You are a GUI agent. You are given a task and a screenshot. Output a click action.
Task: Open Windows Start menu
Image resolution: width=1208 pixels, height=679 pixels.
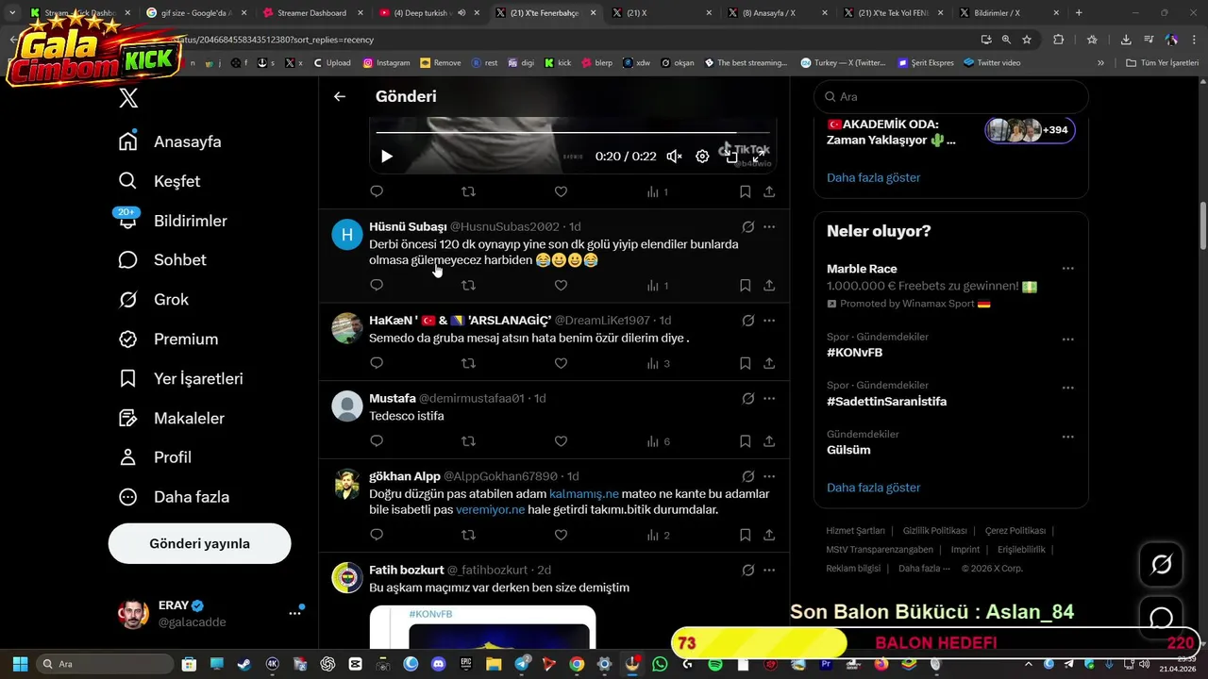(x=20, y=664)
